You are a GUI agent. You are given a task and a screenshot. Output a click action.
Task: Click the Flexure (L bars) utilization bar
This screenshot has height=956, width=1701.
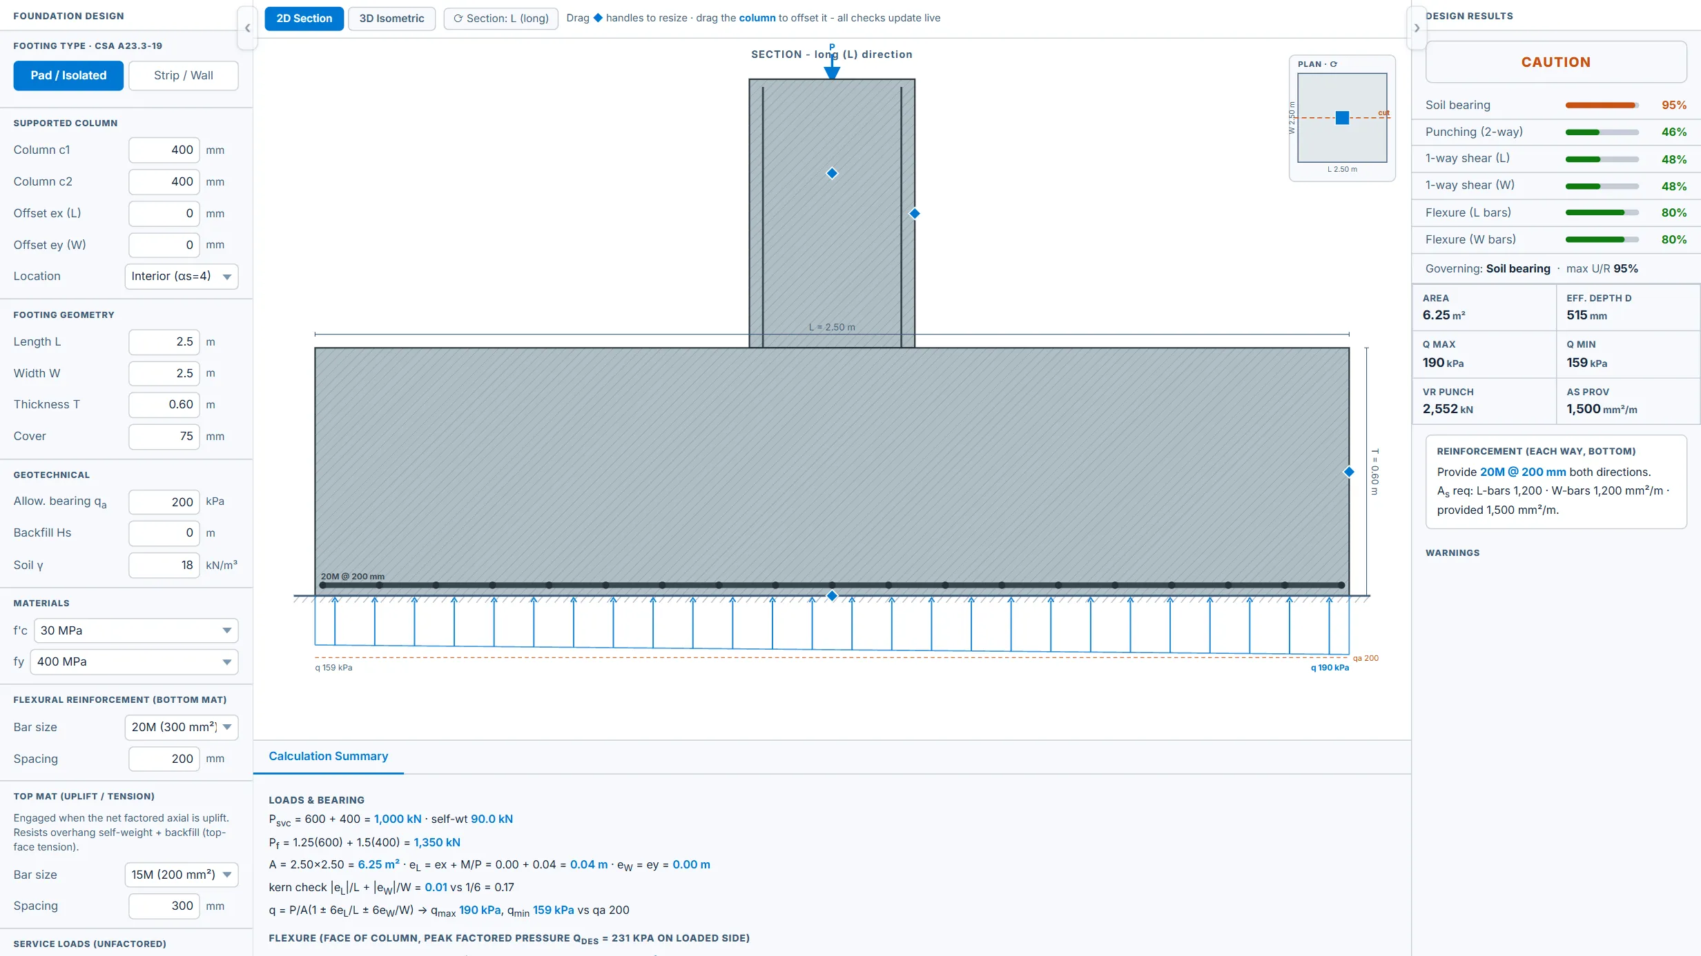tap(1602, 213)
